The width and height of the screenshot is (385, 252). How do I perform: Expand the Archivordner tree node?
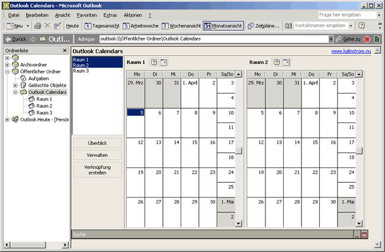click(7, 64)
